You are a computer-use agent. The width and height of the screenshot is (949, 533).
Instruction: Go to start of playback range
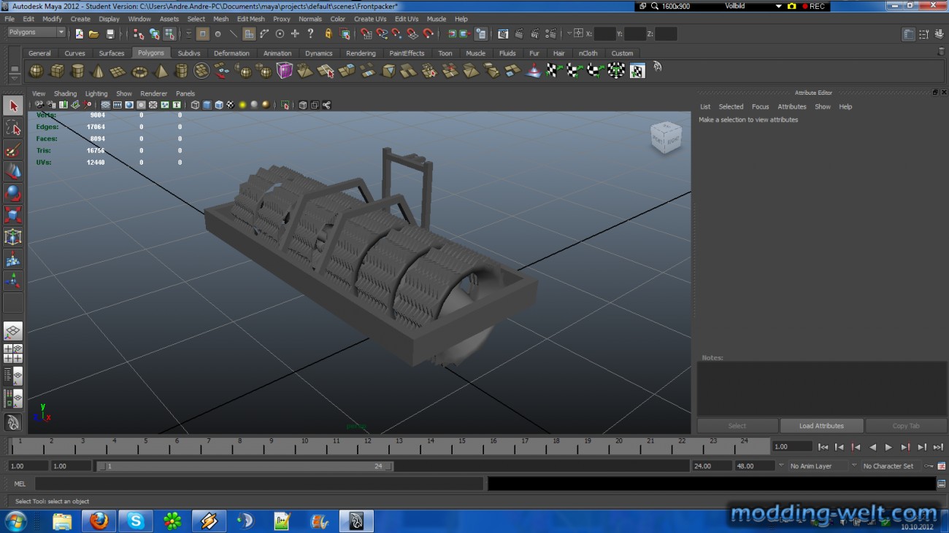click(823, 447)
